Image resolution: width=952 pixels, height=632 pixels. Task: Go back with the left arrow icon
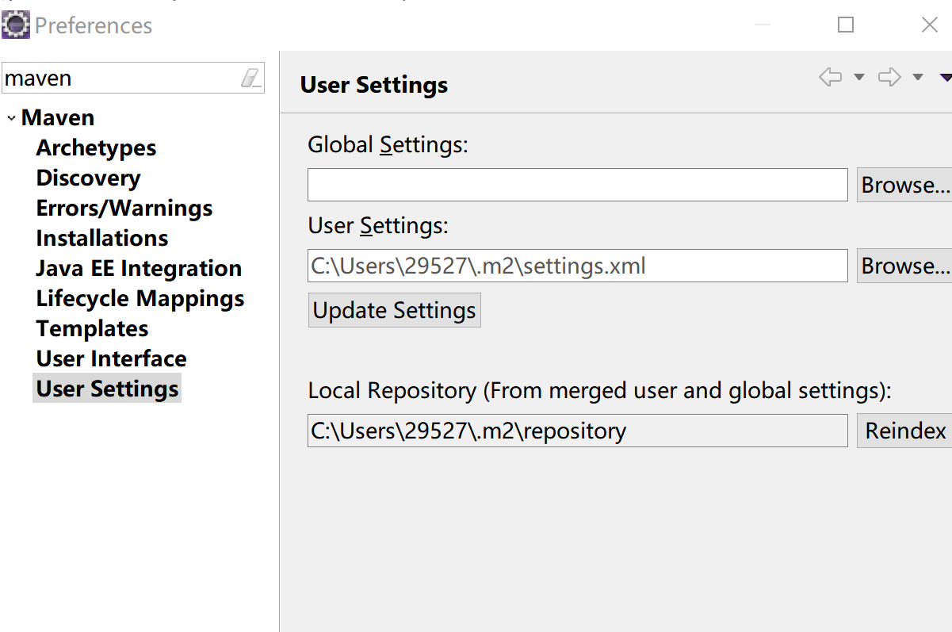pos(830,77)
